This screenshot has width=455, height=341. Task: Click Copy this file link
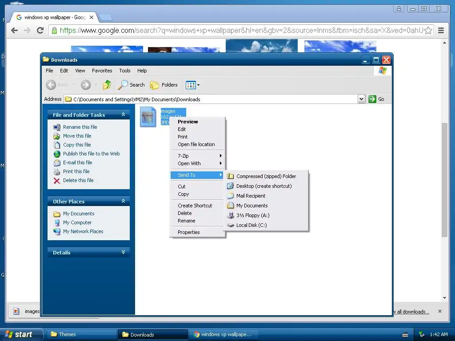pos(77,145)
